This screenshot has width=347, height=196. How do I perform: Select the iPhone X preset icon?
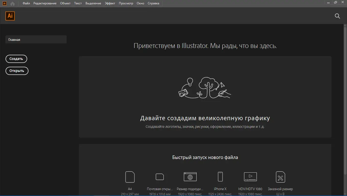click(220, 177)
